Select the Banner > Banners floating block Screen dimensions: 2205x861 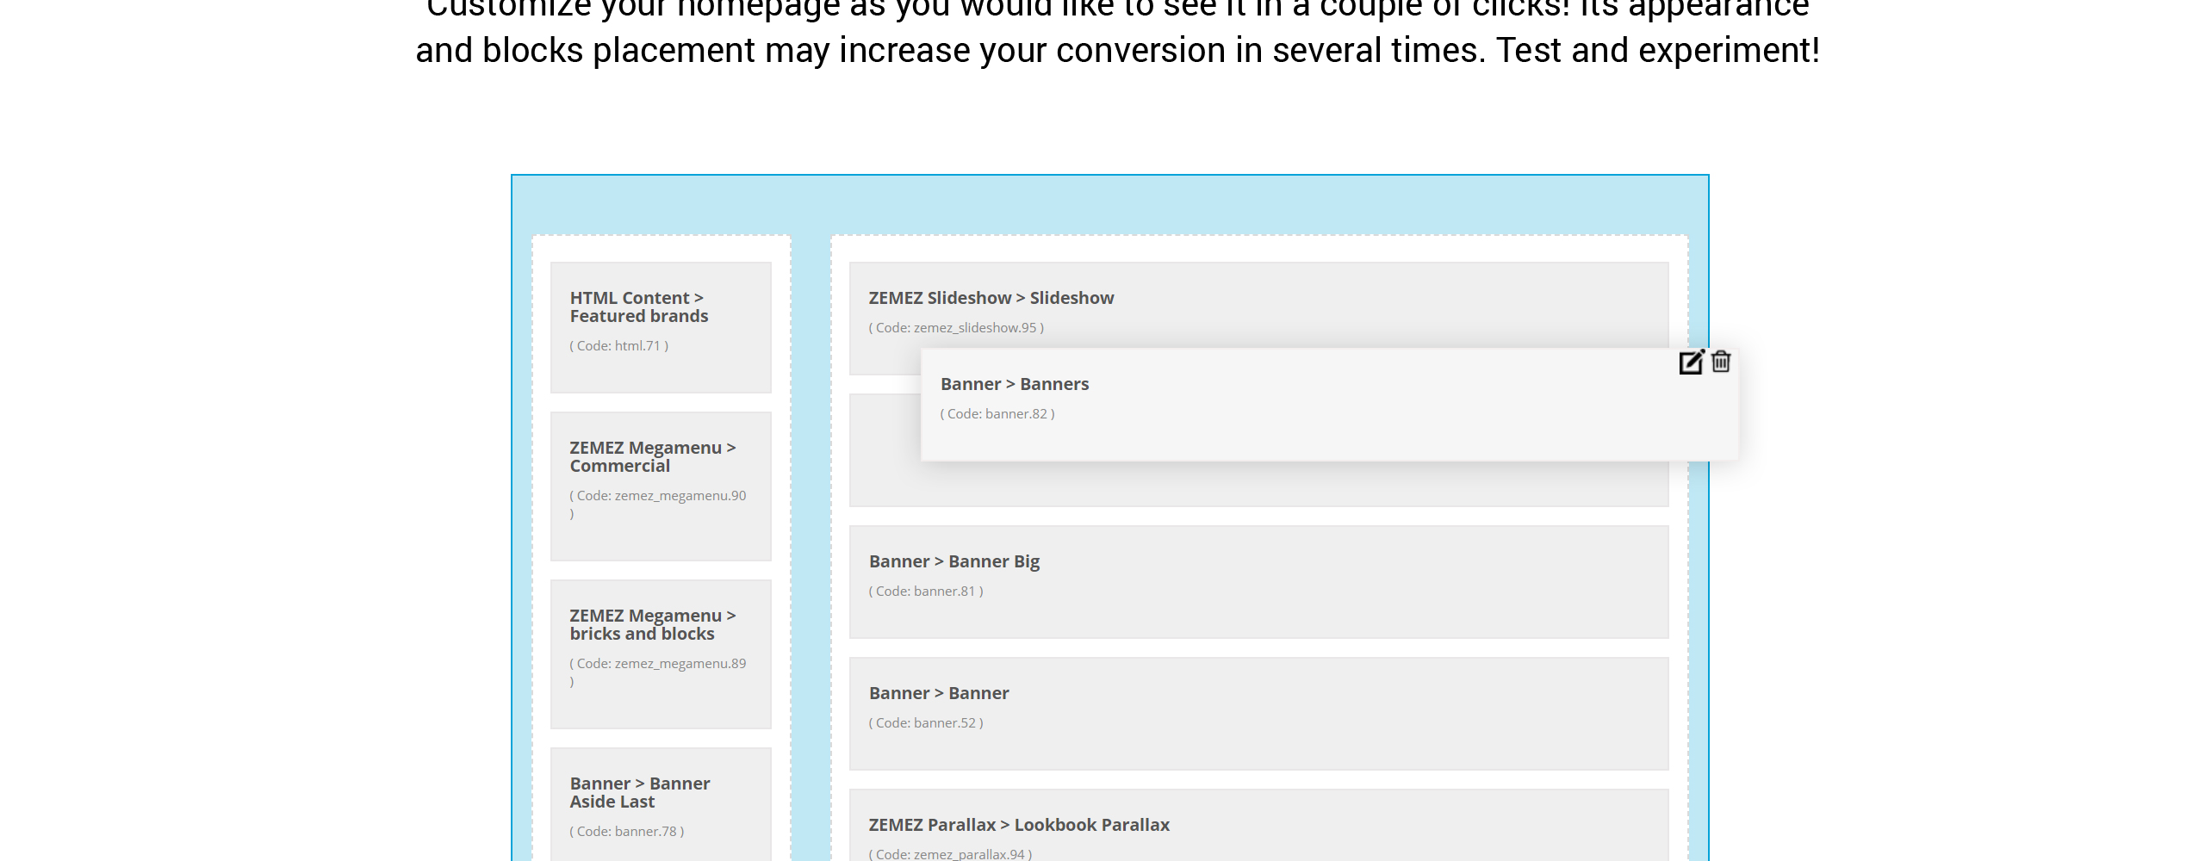(1329, 405)
